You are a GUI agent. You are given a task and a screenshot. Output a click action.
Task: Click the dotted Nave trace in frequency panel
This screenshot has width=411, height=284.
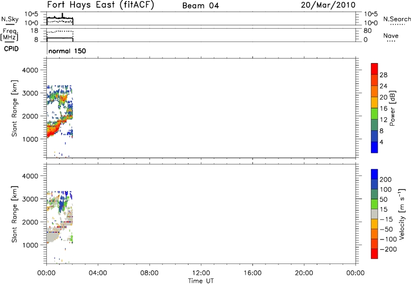point(60,31)
